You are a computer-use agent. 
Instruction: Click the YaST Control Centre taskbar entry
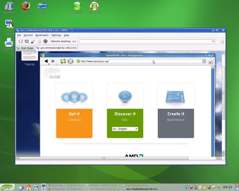pos(103,189)
